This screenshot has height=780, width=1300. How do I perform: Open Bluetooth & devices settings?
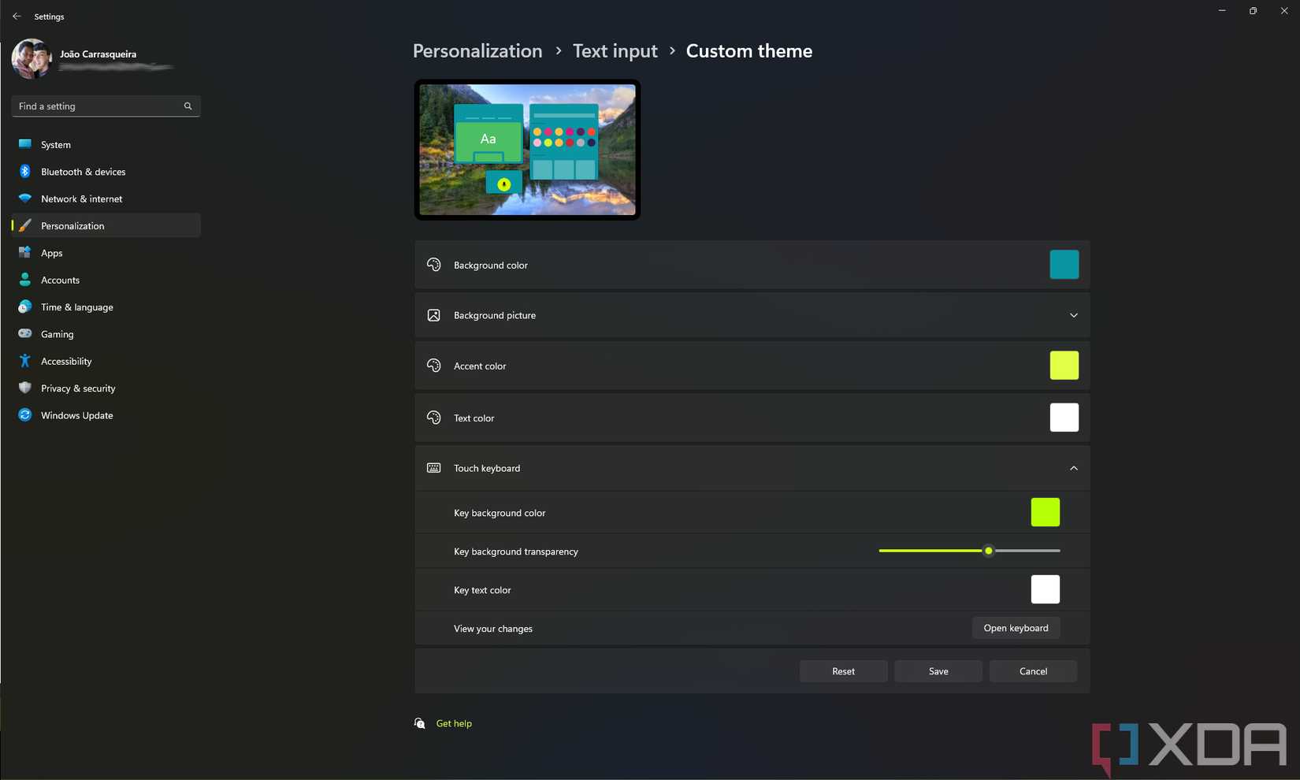tap(83, 171)
